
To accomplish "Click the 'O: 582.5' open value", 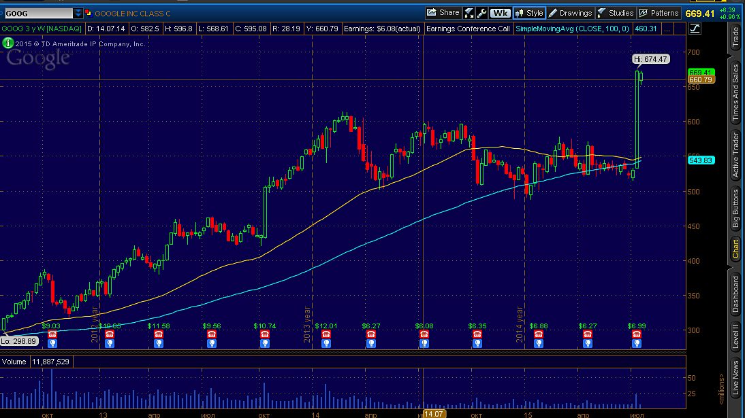I will 145,29.
